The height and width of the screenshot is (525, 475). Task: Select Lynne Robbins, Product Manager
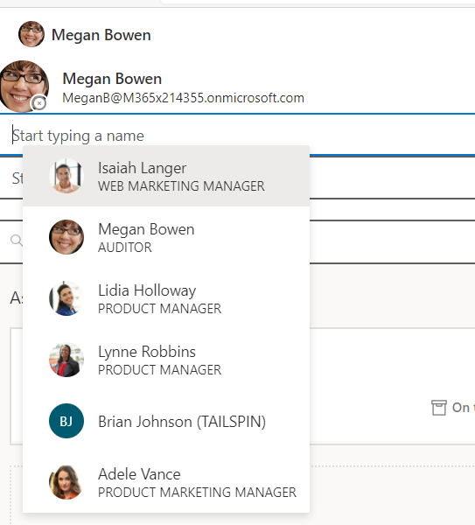coord(166,360)
